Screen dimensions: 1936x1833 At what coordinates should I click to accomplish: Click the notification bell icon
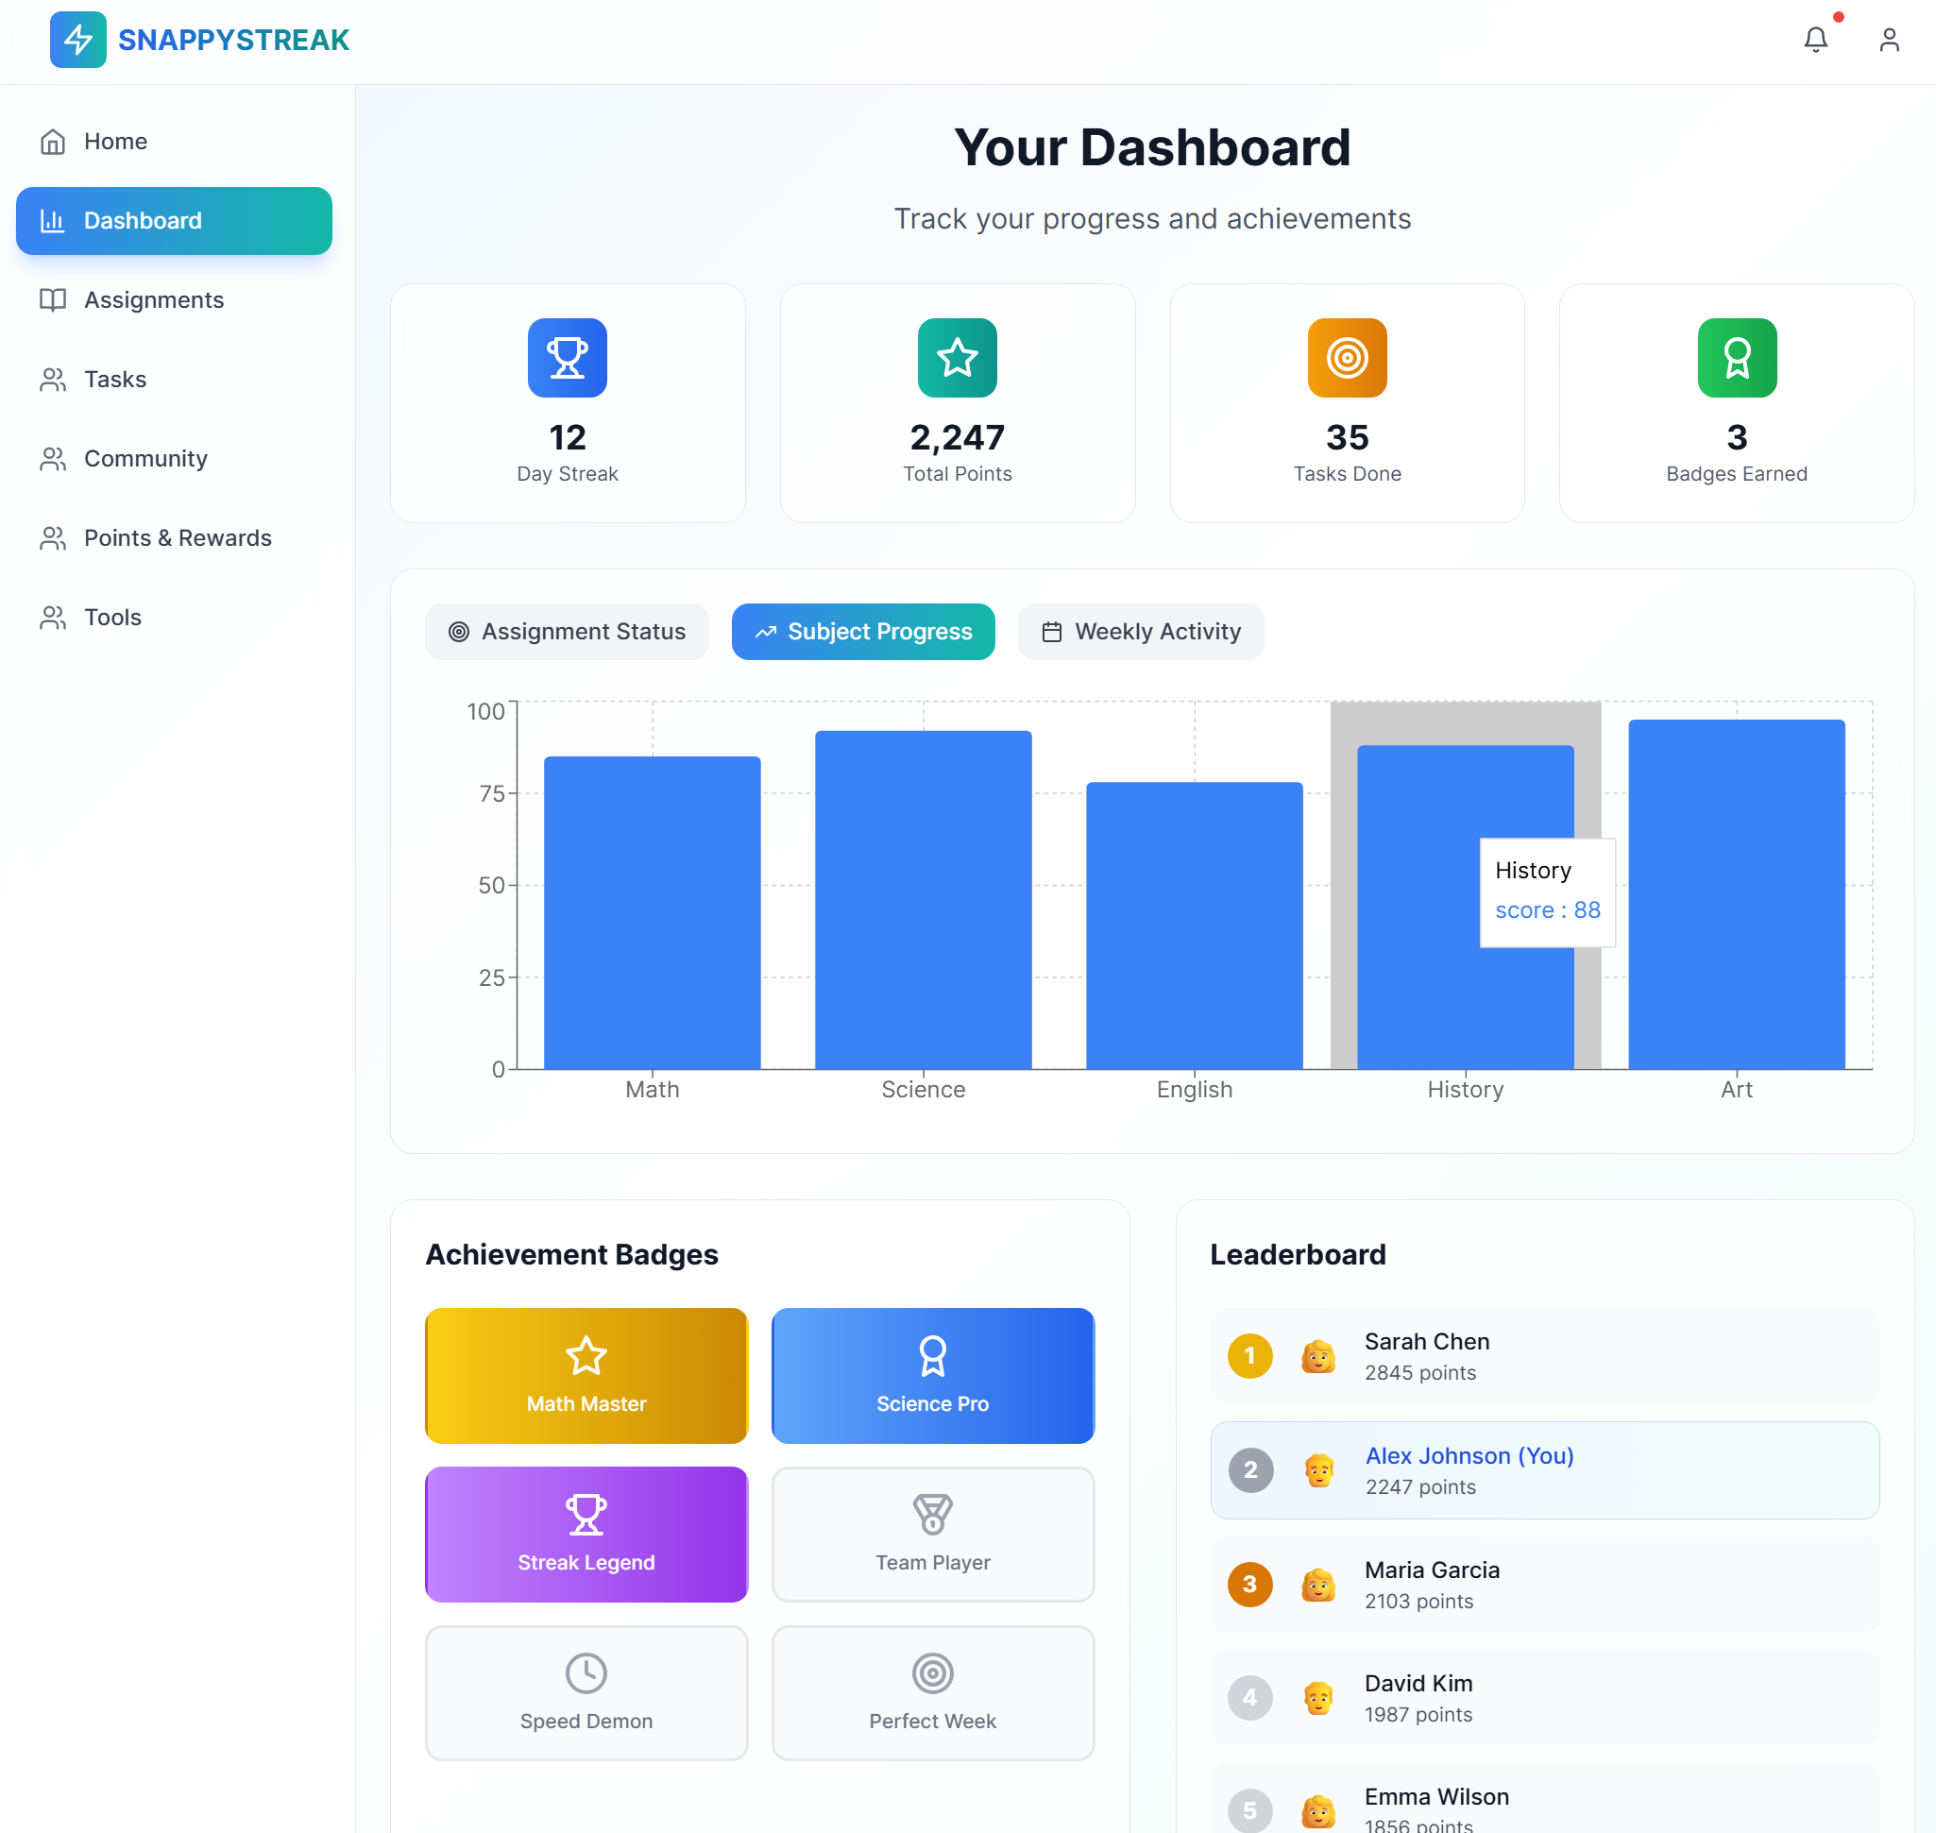pos(1815,39)
